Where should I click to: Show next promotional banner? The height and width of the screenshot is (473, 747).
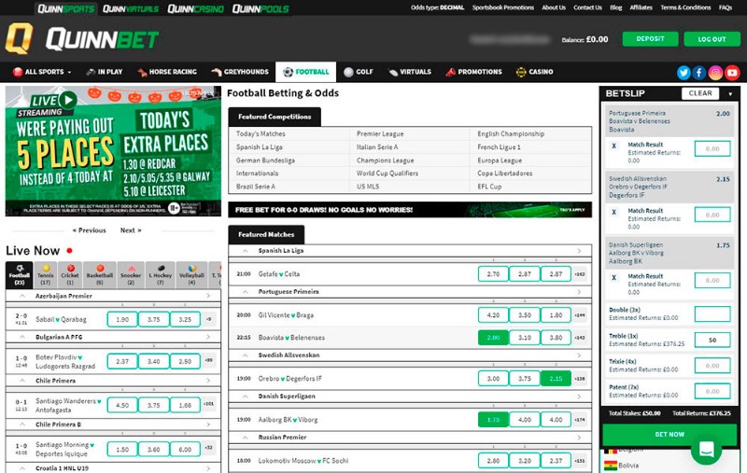[131, 230]
